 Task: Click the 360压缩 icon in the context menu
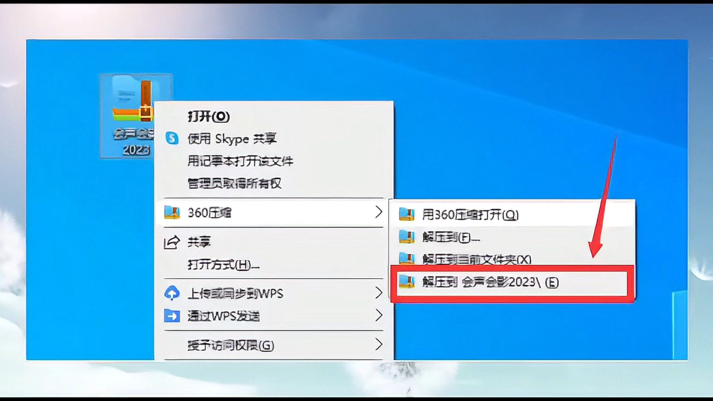click(172, 212)
